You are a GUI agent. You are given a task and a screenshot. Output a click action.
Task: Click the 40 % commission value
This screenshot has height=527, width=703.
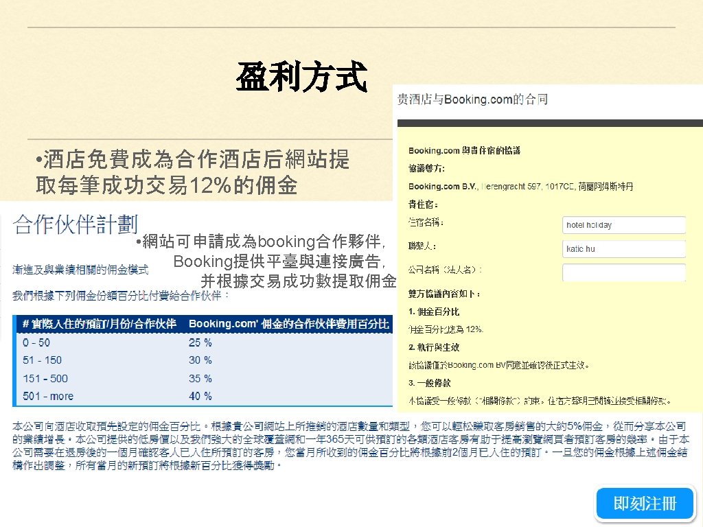[x=200, y=396]
